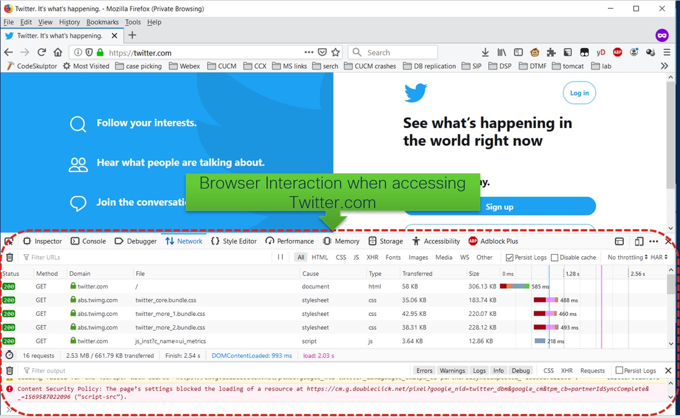680x418 pixels.
Task: Show the sidebar from the toolbar
Action: (x=518, y=52)
